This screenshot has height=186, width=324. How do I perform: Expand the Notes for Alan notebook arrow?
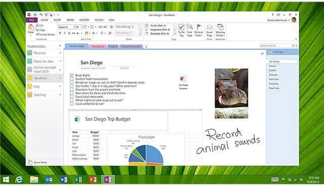coord(60,61)
